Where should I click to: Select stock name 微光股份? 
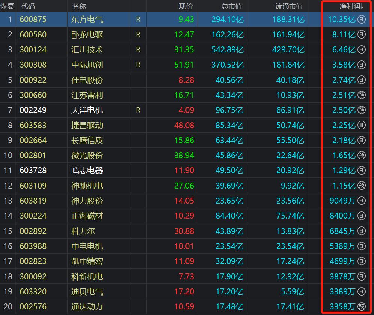[x=87, y=156]
